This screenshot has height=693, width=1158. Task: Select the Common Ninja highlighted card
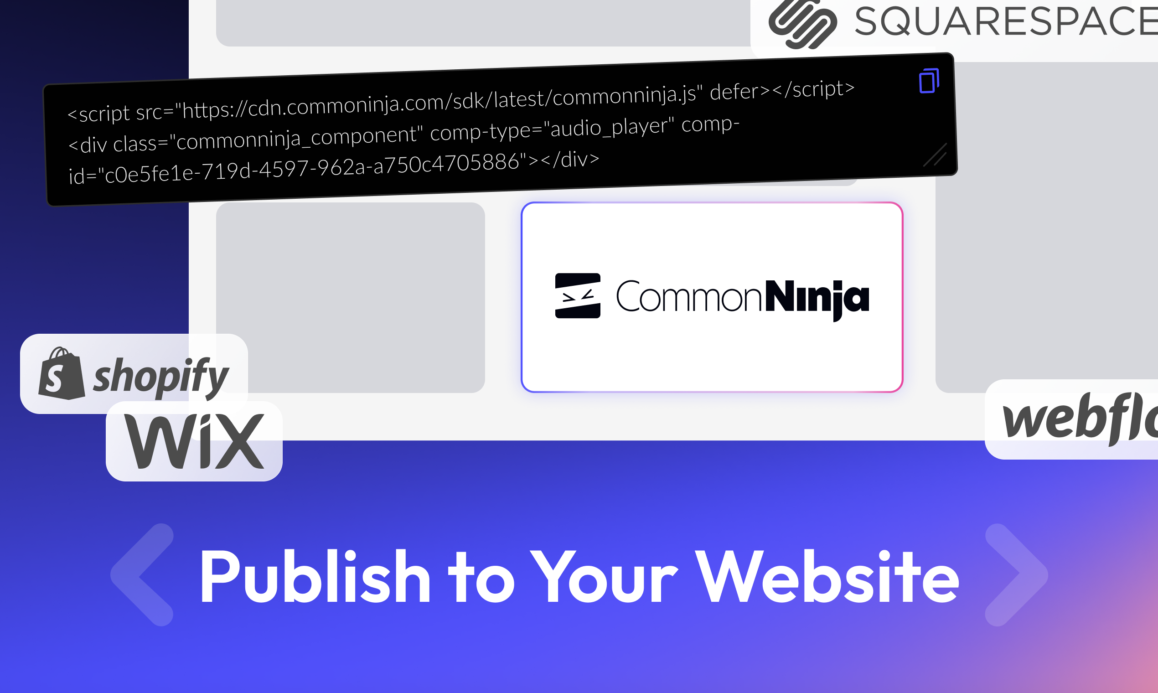(x=712, y=297)
